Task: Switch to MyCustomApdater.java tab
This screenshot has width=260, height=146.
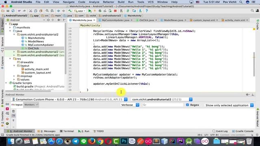Action: coord(115,20)
